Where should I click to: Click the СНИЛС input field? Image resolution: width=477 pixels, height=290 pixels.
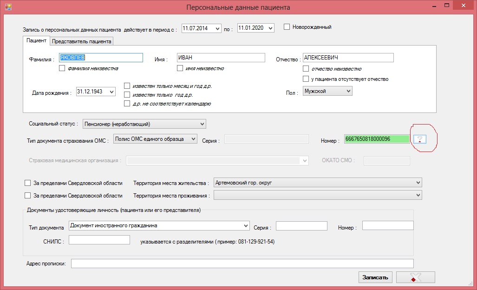click(99, 240)
